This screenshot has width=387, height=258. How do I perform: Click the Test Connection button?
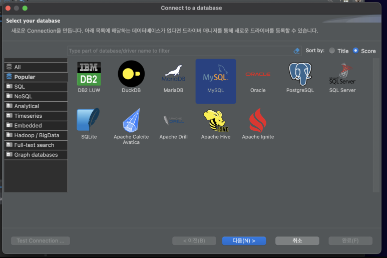point(41,241)
